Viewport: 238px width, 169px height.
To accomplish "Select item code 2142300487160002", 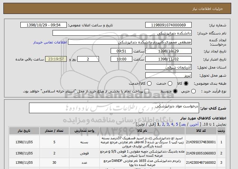I will (201, 162).
